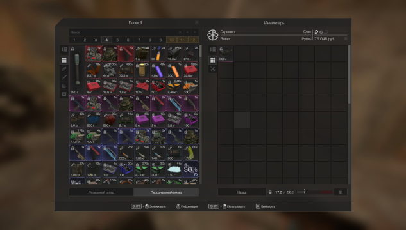This screenshot has height=230, width=406.
Task: Switch inventory to list view
Action: [212, 49]
